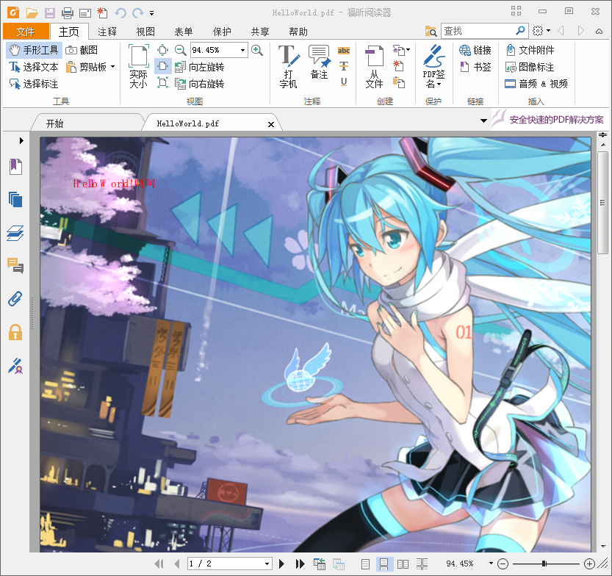The width and height of the screenshot is (612, 576).
Task: Open the page number 1 / 2 dropdown
Action: pos(267,564)
